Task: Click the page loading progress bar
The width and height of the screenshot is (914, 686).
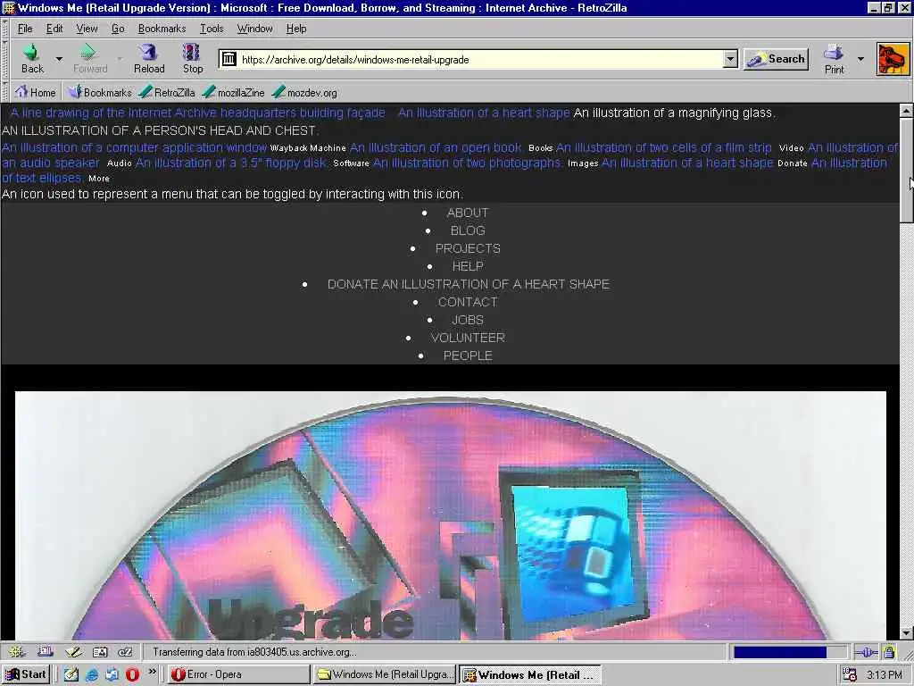Action: (x=789, y=652)
